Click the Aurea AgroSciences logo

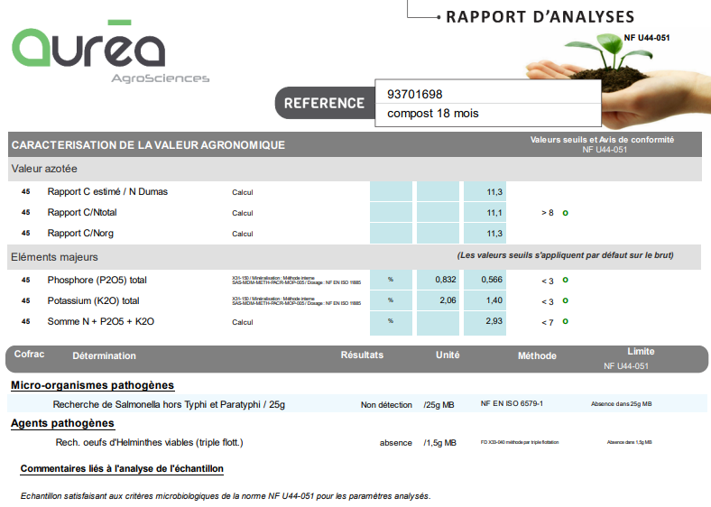coord(111,51)
